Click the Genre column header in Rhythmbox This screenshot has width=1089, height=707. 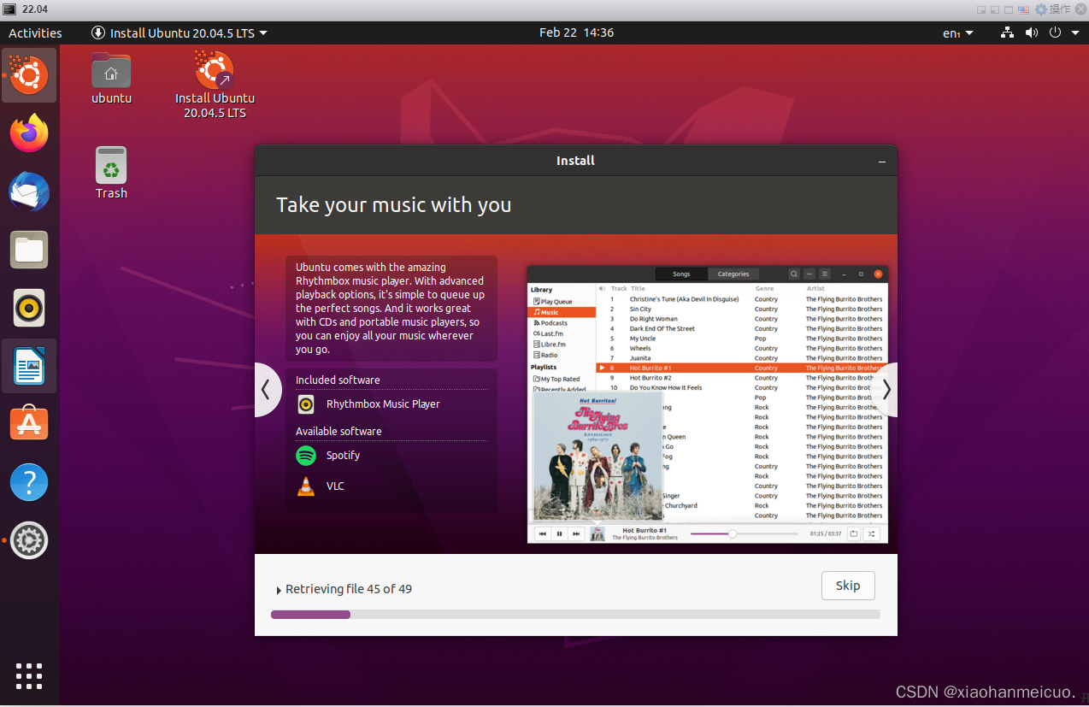[x=764, y=289]
